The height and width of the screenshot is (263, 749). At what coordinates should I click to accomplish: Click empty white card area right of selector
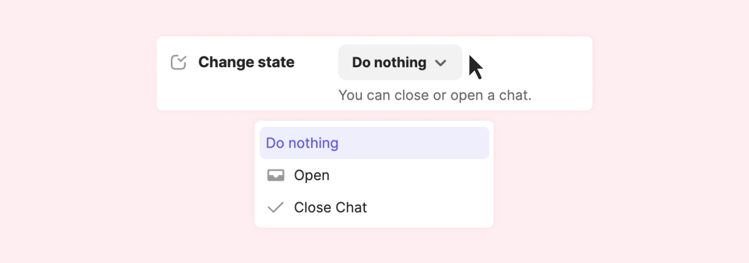pos(543,62)
